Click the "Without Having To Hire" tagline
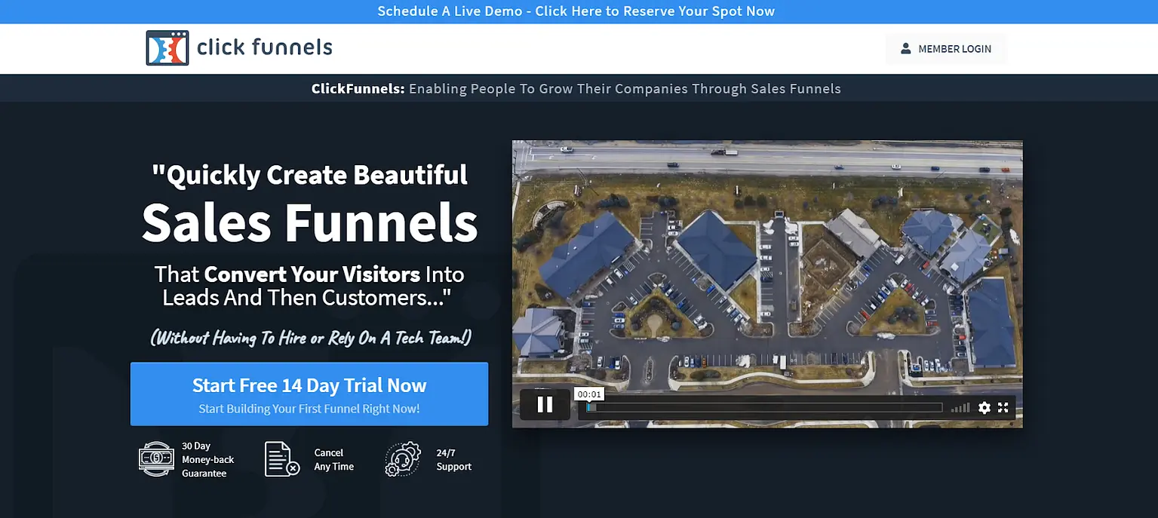 click(x=311, y=337)
